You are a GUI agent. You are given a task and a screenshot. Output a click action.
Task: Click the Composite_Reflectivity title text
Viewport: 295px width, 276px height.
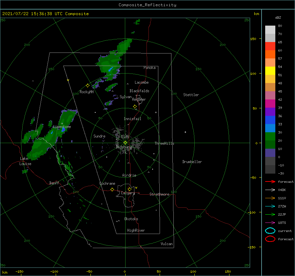pyautogui.click(x=147, y=5)
